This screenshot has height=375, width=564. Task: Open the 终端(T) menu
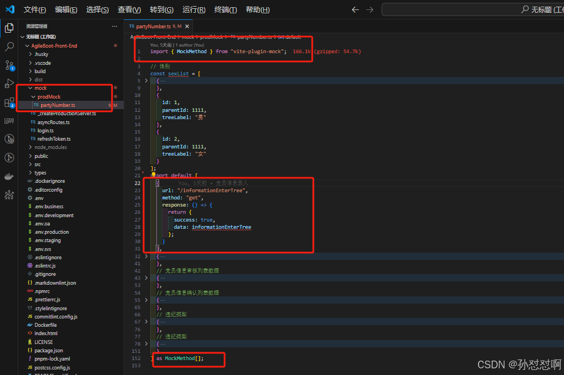pyautogui.click(x=226, y=10)
